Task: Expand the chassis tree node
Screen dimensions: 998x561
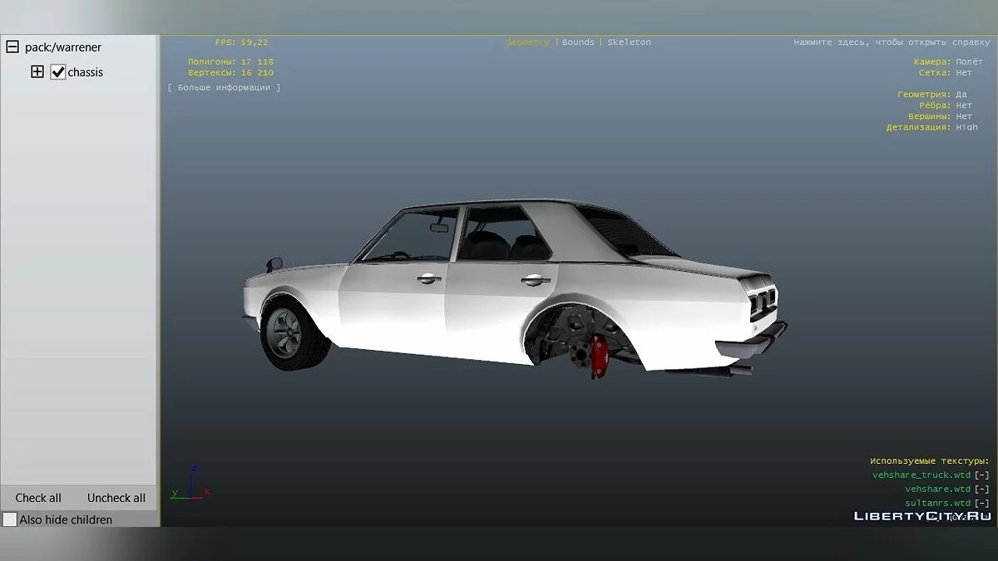Action: coord(37,72)
